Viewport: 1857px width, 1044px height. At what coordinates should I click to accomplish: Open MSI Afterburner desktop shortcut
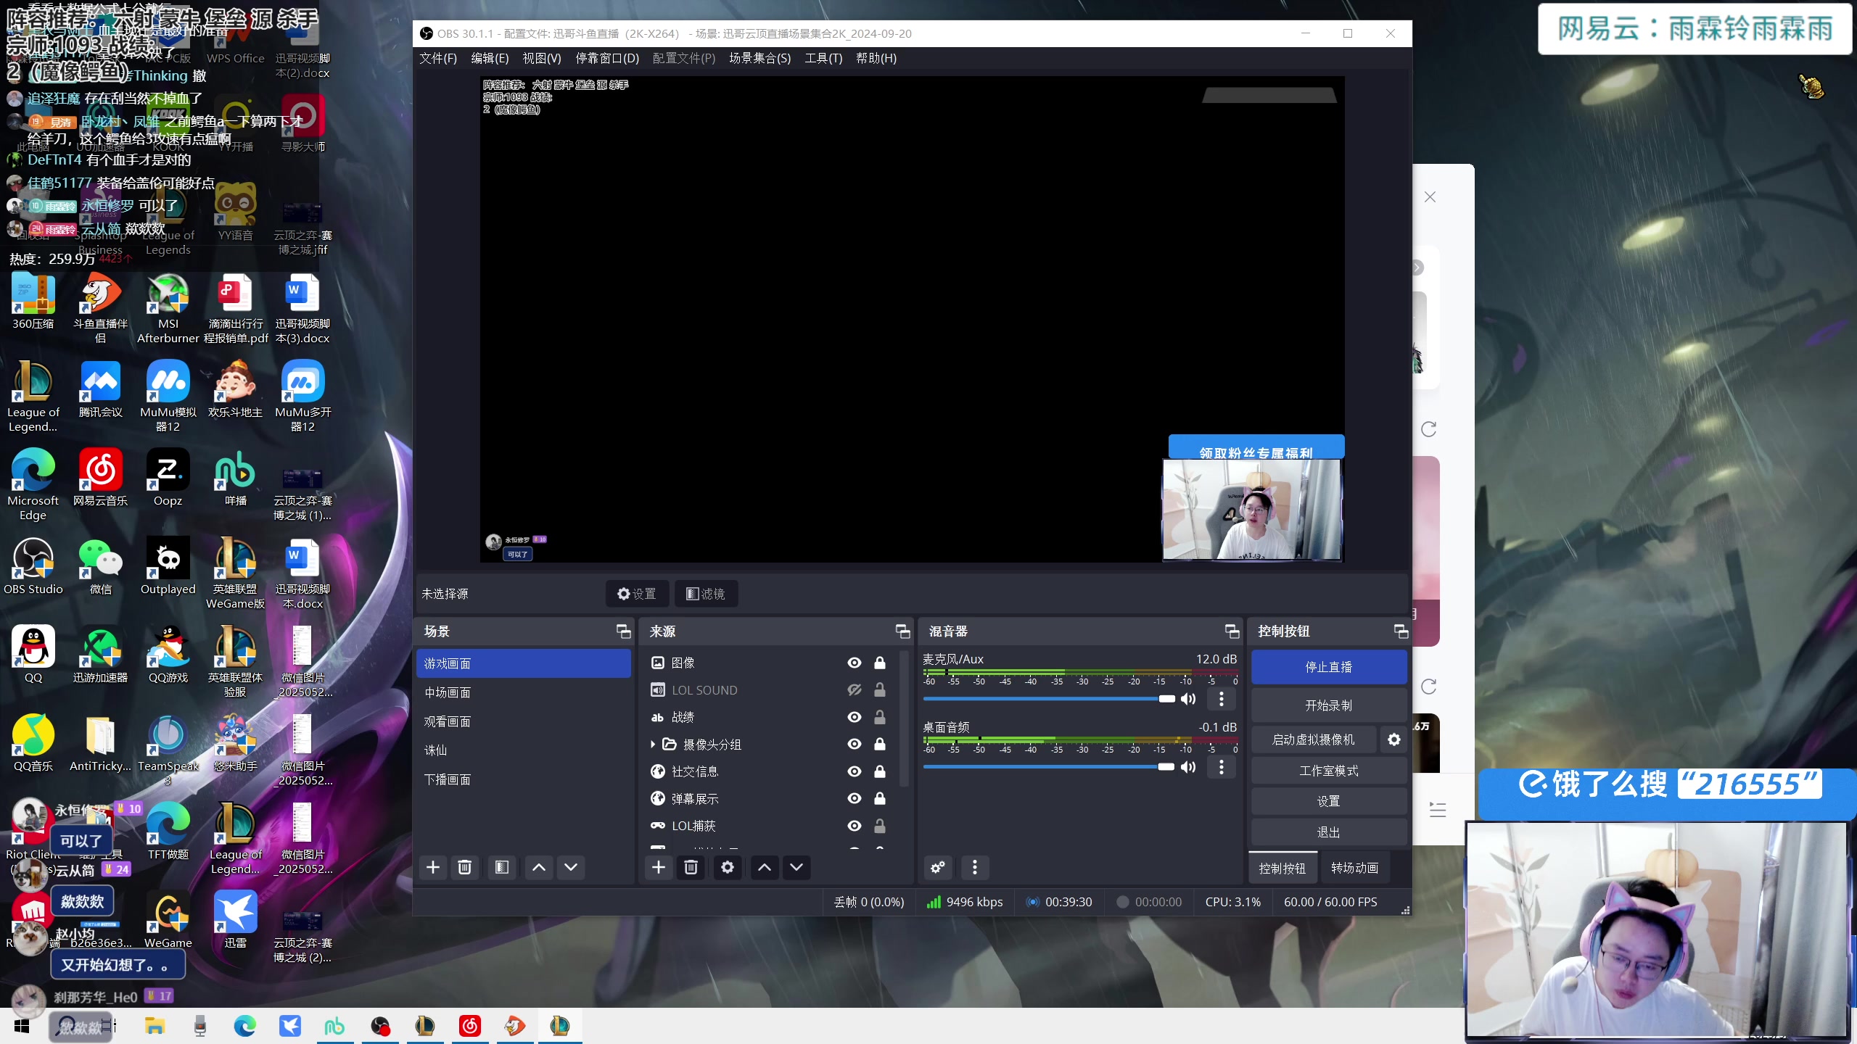click(168, 308)
